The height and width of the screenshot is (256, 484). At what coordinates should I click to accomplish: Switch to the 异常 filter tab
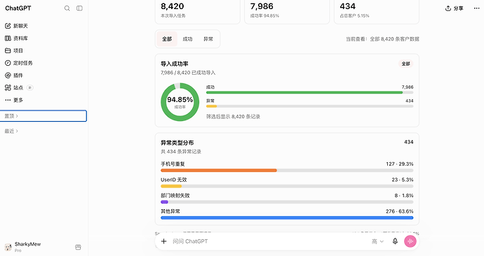[208, 39]
